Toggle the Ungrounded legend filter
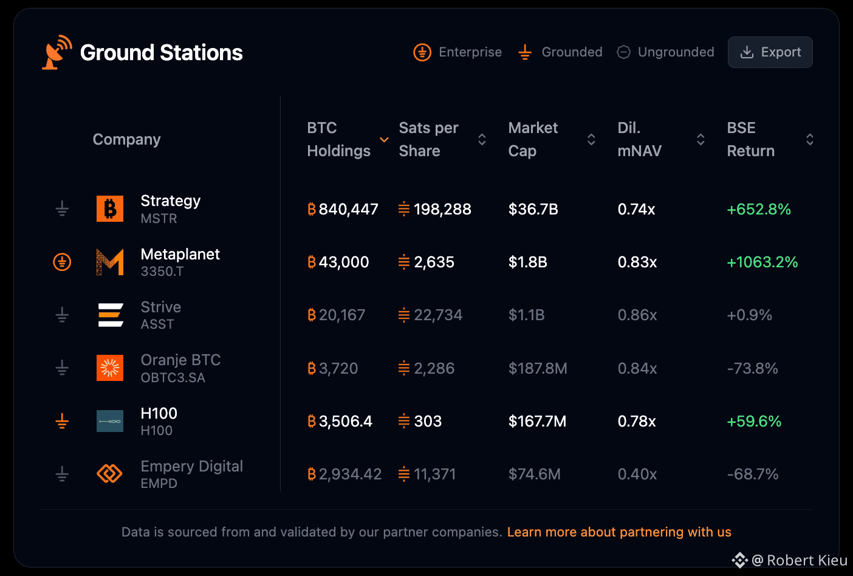 (665, 52)
